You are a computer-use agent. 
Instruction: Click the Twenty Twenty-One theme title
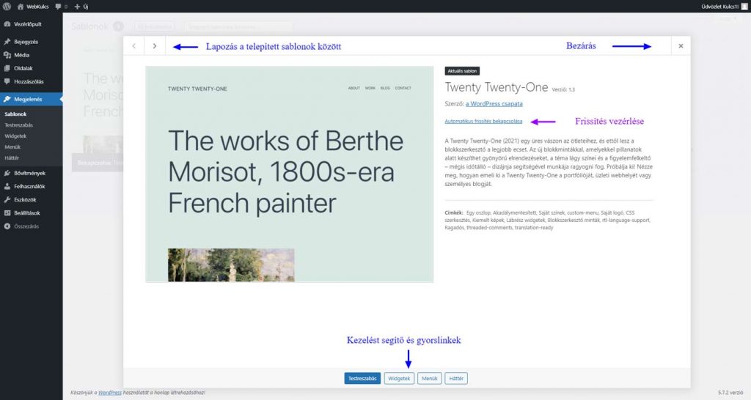coord(497,88)
